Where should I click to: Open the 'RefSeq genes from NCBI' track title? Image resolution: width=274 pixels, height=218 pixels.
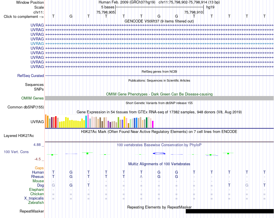pyautogui.click(x=159, y=72)
